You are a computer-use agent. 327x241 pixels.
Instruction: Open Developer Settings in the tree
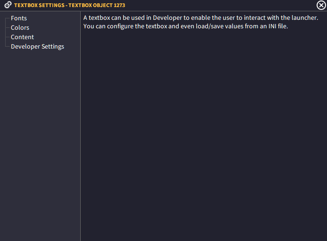coord(38,47)
